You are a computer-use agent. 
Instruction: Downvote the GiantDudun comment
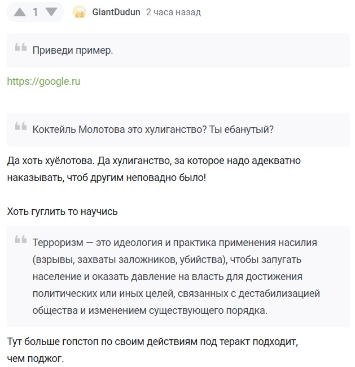coord(51,12)
